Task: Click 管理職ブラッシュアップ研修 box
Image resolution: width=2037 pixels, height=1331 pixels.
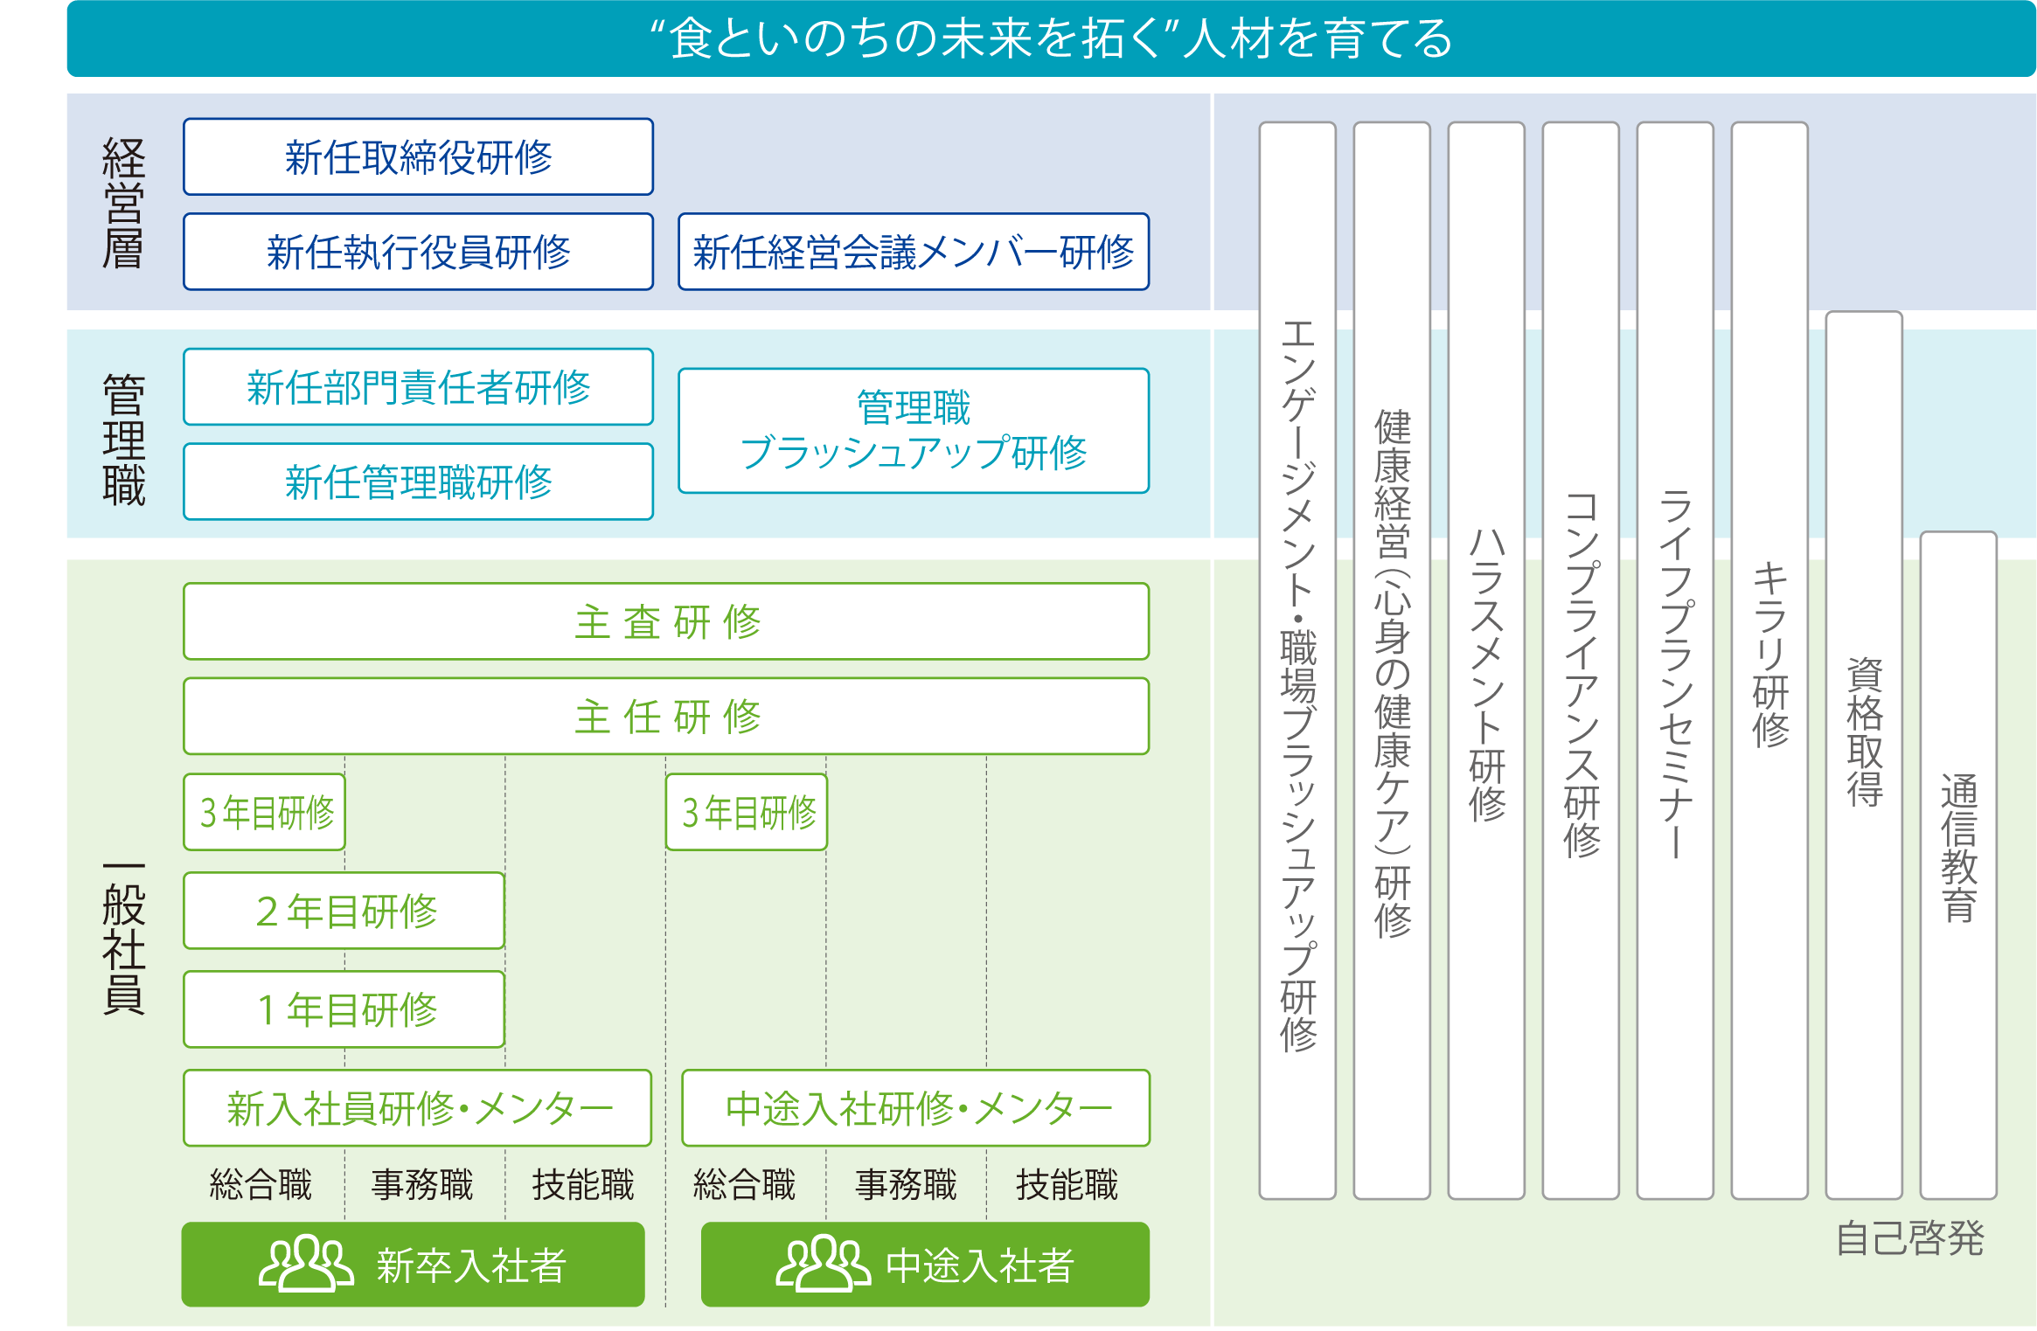Action: pyautogui.click(x=913, y=431)
